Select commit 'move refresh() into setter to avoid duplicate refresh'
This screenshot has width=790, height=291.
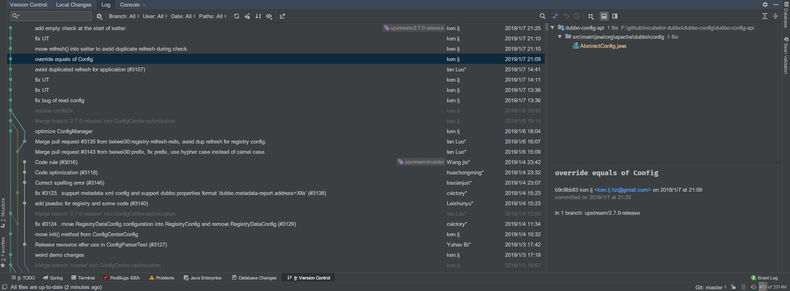276,49
